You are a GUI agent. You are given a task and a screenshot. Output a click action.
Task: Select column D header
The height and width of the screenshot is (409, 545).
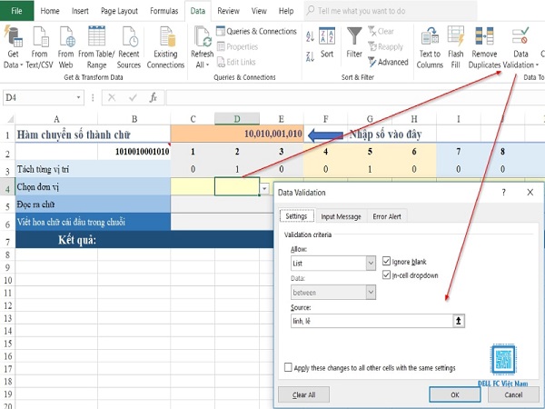(x=237, y=119)
